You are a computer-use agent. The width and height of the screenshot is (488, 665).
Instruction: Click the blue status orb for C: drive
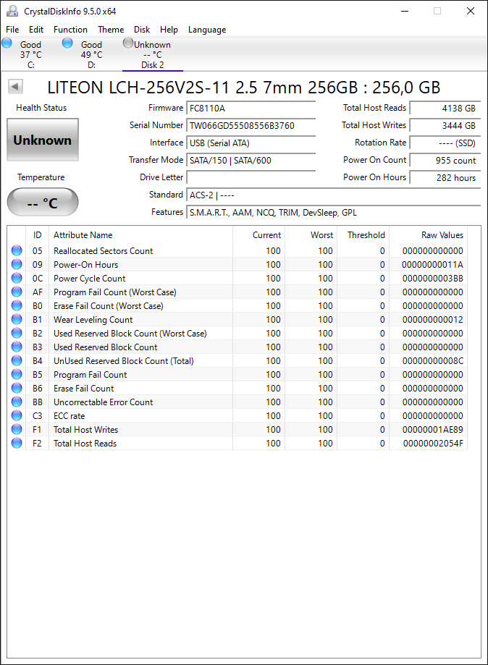[x=7, y=43]
